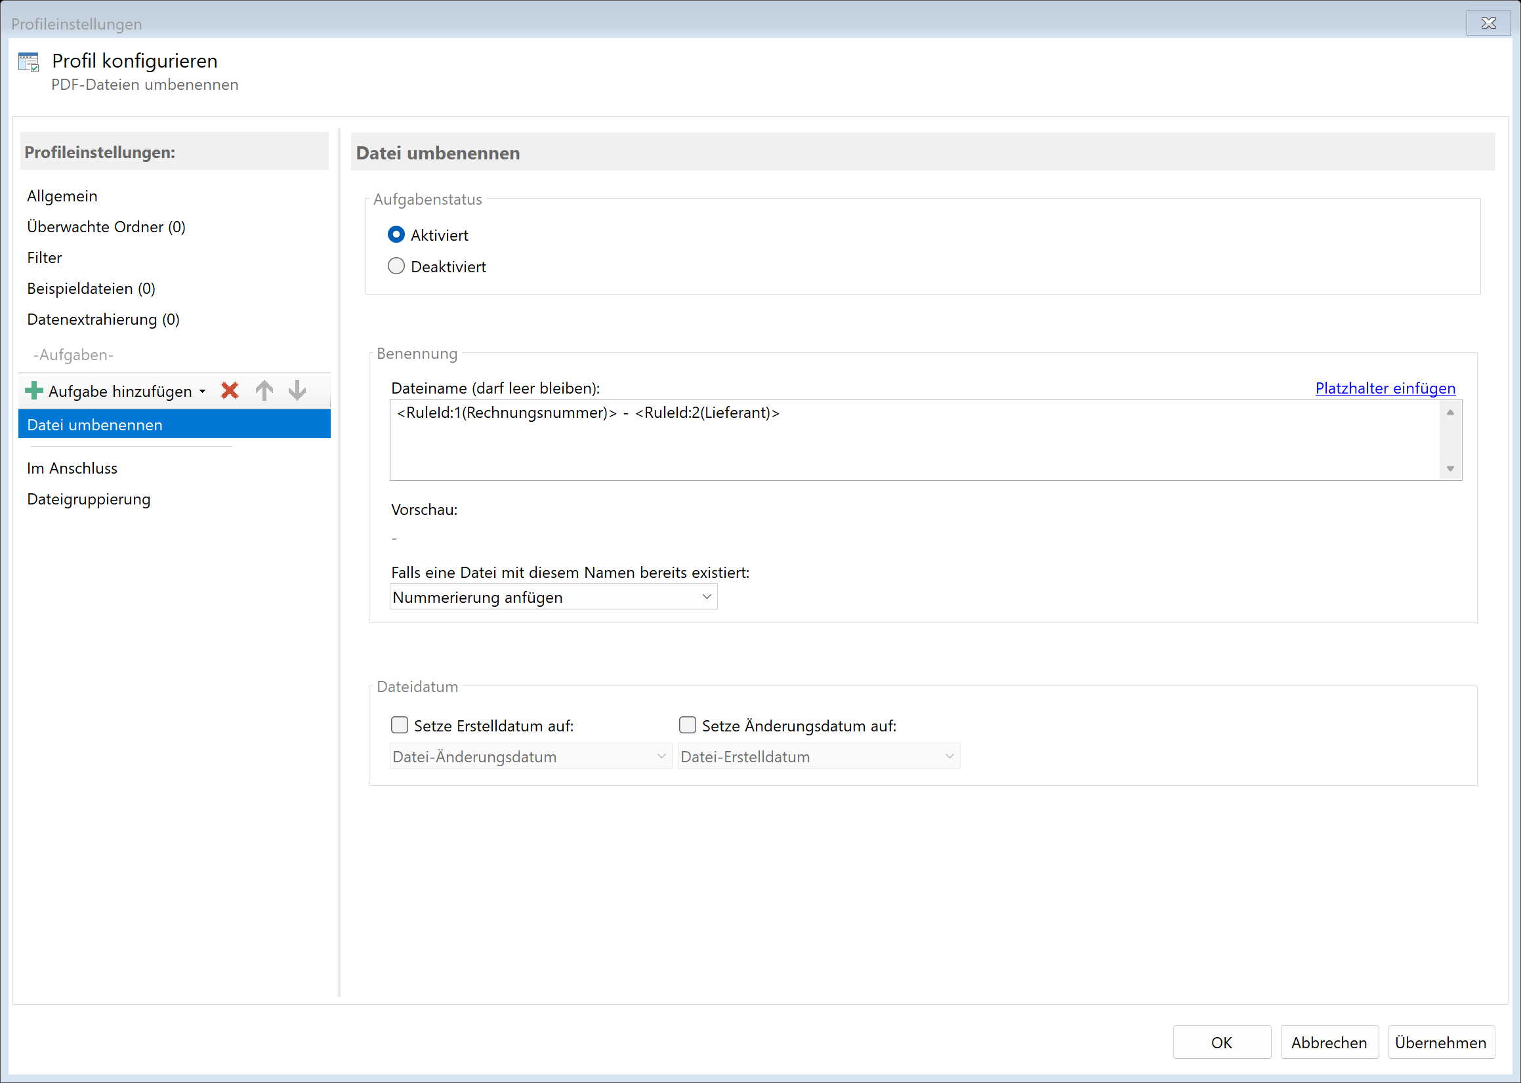Go to the Datenextrahierung section
The height and width of the screenshot is (1083, 1521).
point(104,319)
